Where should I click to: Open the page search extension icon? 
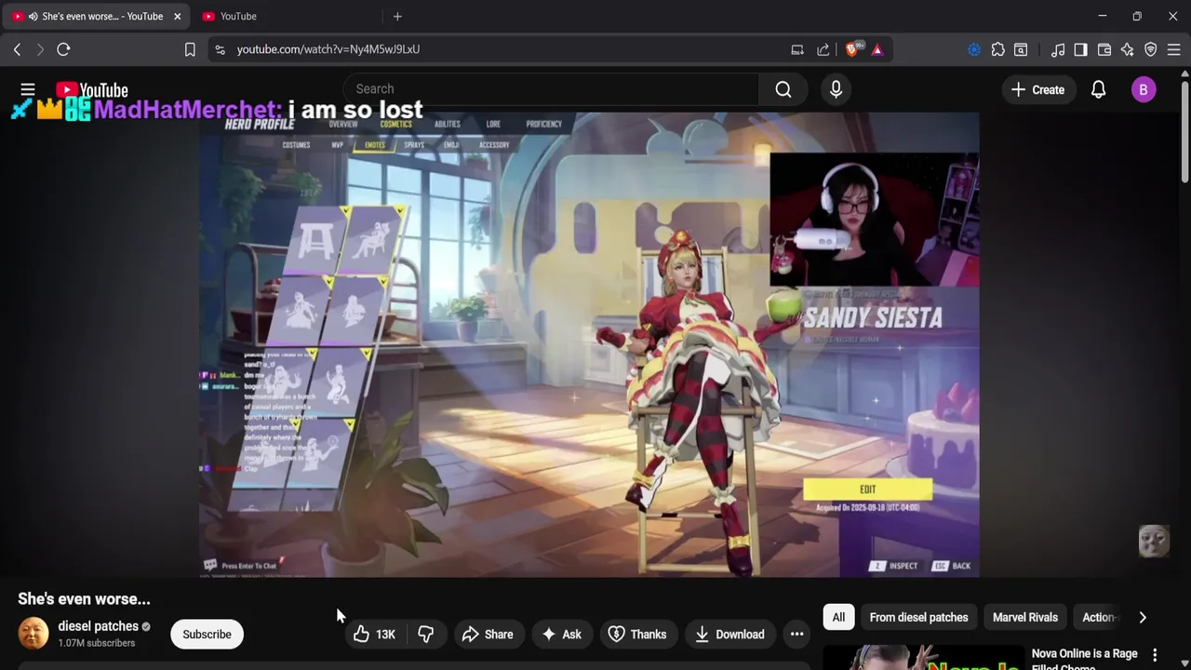[1021, 49]
